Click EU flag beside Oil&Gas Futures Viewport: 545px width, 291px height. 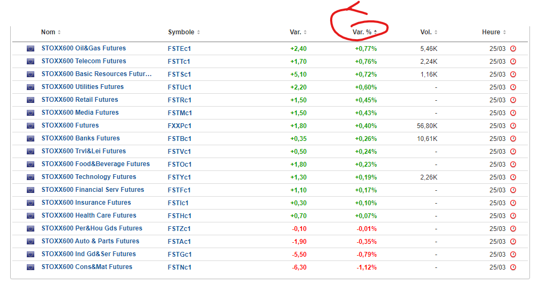point(31,49)
